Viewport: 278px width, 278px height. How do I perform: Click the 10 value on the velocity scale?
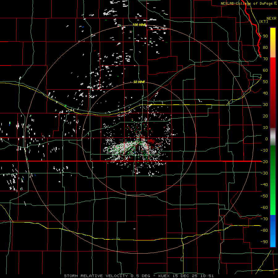click(265, 128)
